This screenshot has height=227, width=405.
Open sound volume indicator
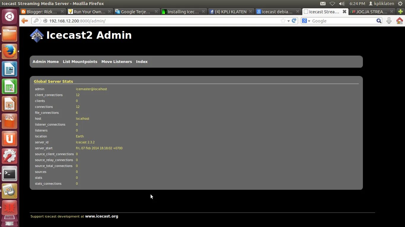pyautogui.click(x=342, y=4)
